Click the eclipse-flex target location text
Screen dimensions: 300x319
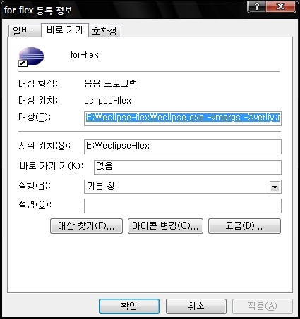(x=107, y=101)
